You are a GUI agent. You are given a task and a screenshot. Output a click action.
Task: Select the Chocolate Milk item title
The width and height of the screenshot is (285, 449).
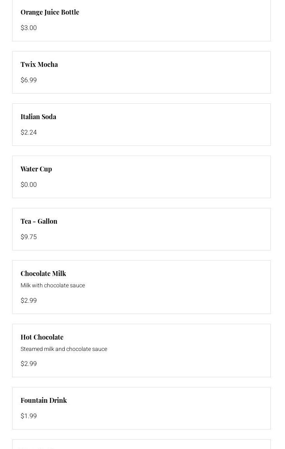[43, 274]
